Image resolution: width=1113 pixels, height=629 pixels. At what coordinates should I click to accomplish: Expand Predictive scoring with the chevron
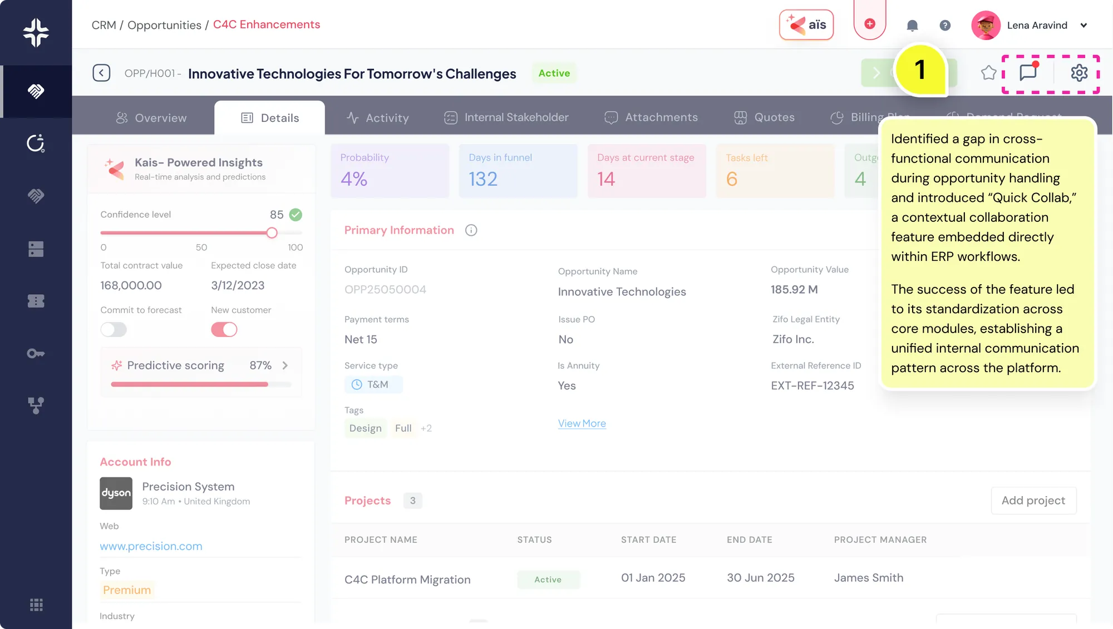tap(285, 365)
